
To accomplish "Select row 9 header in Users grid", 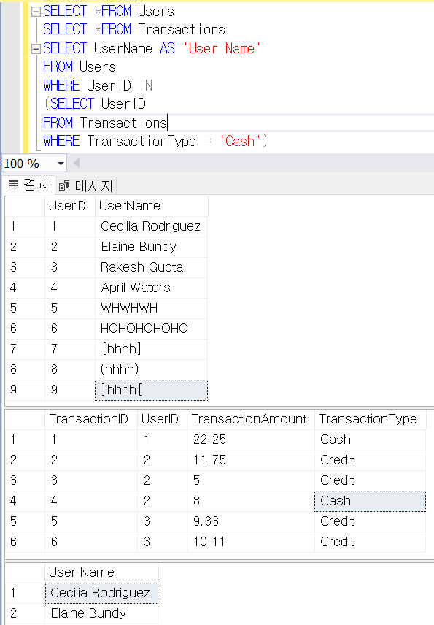I will coord(25,390).
